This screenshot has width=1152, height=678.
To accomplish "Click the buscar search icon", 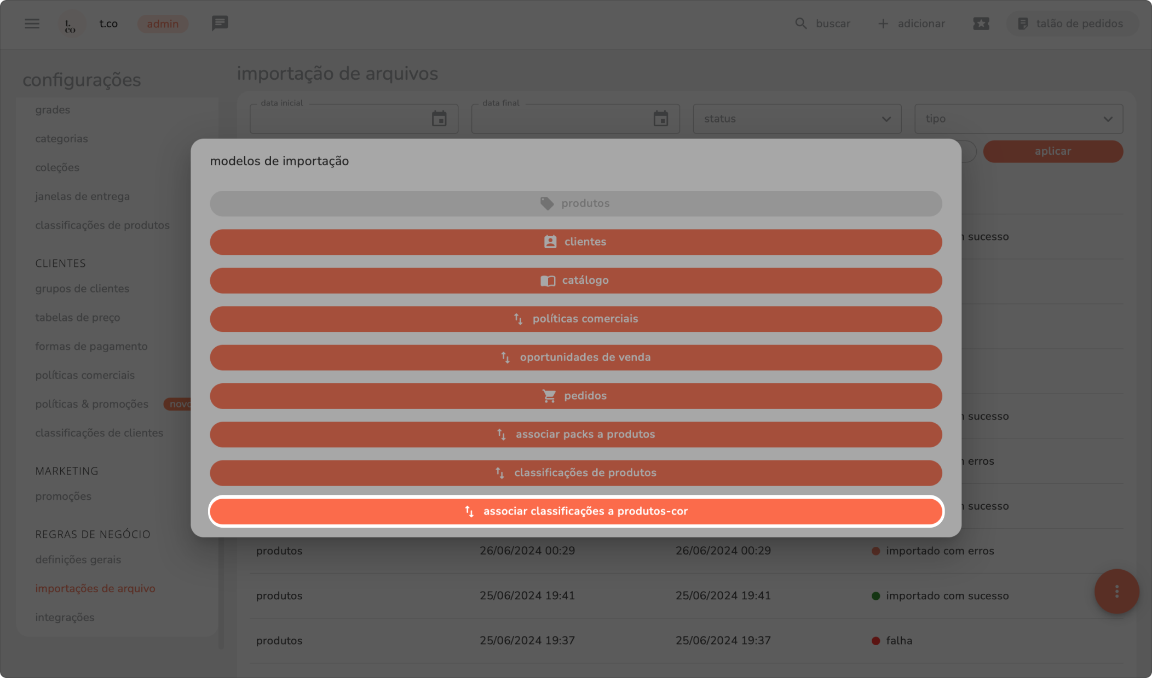I will click(x=800, y=24).
